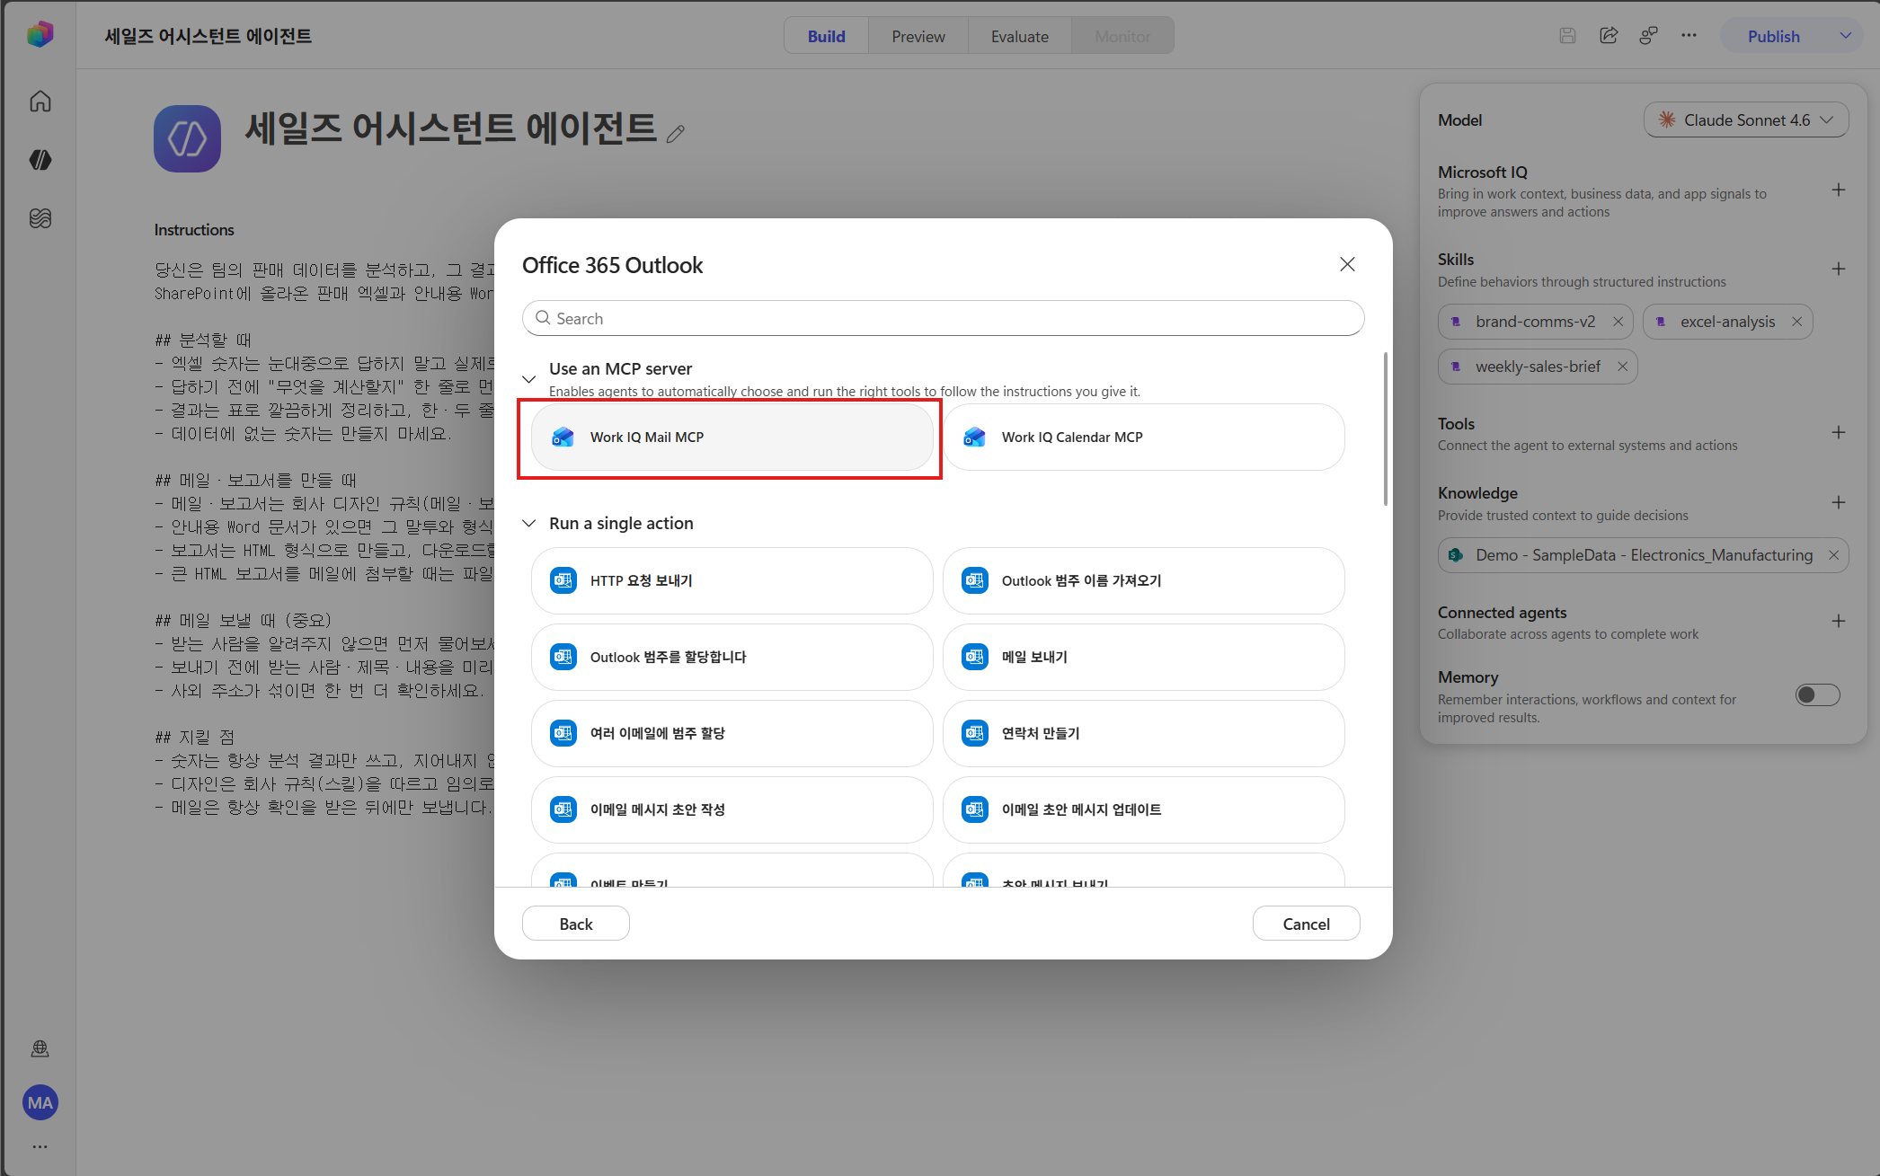Edit agent name with pencil icon

pos(676,134)
